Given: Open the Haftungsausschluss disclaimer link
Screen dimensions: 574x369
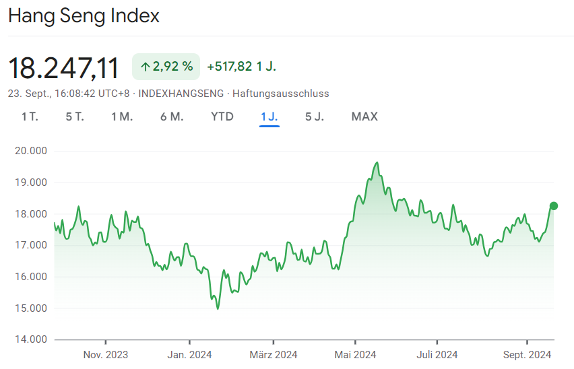Looking at the screenshot, I should [281, 94].
